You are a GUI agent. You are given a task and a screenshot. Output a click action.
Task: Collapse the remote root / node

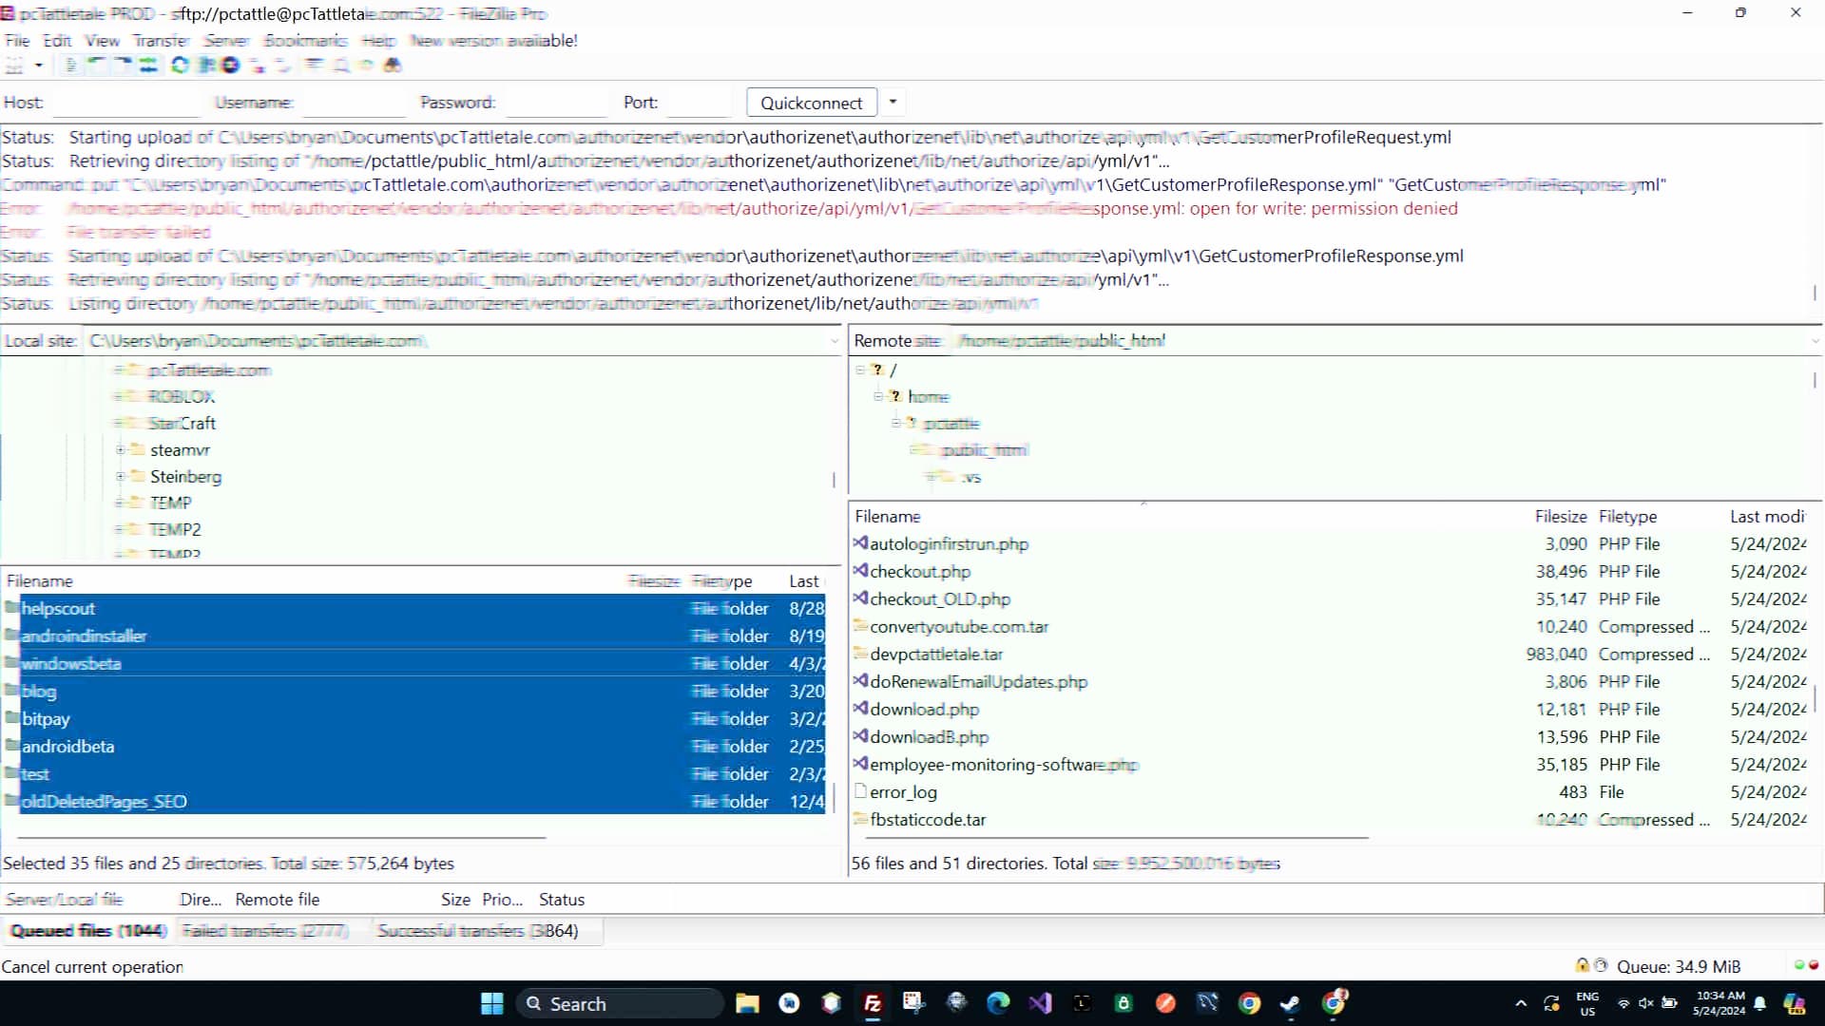(x=859, y=370)
